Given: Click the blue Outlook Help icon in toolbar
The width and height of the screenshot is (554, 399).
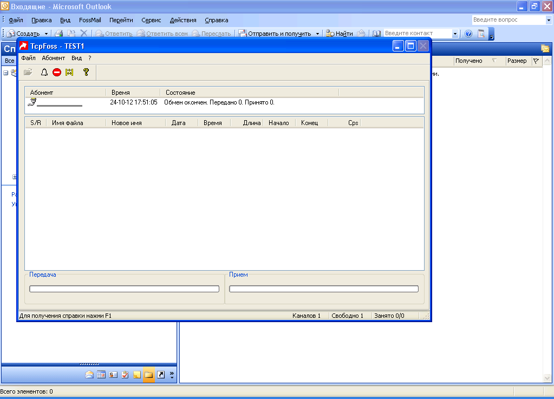Looking at the screenshot, I should coord(468,34).
